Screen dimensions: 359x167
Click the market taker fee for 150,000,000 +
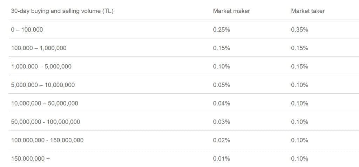(x=299, y=159)
